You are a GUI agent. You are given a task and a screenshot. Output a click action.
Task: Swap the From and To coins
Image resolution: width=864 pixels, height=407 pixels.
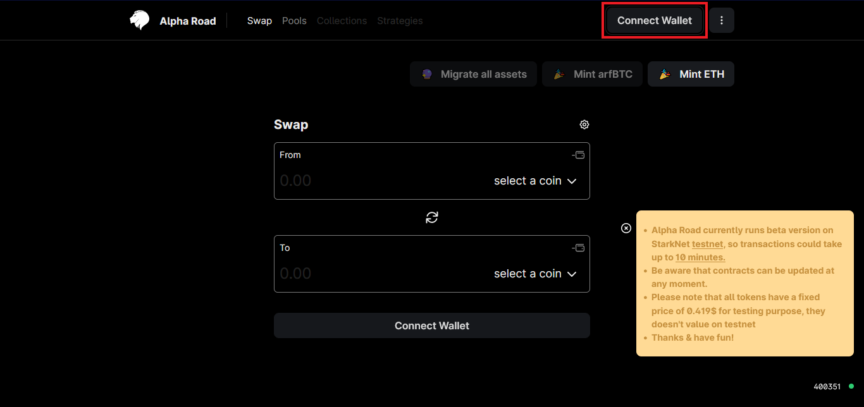tap(432, 217)
